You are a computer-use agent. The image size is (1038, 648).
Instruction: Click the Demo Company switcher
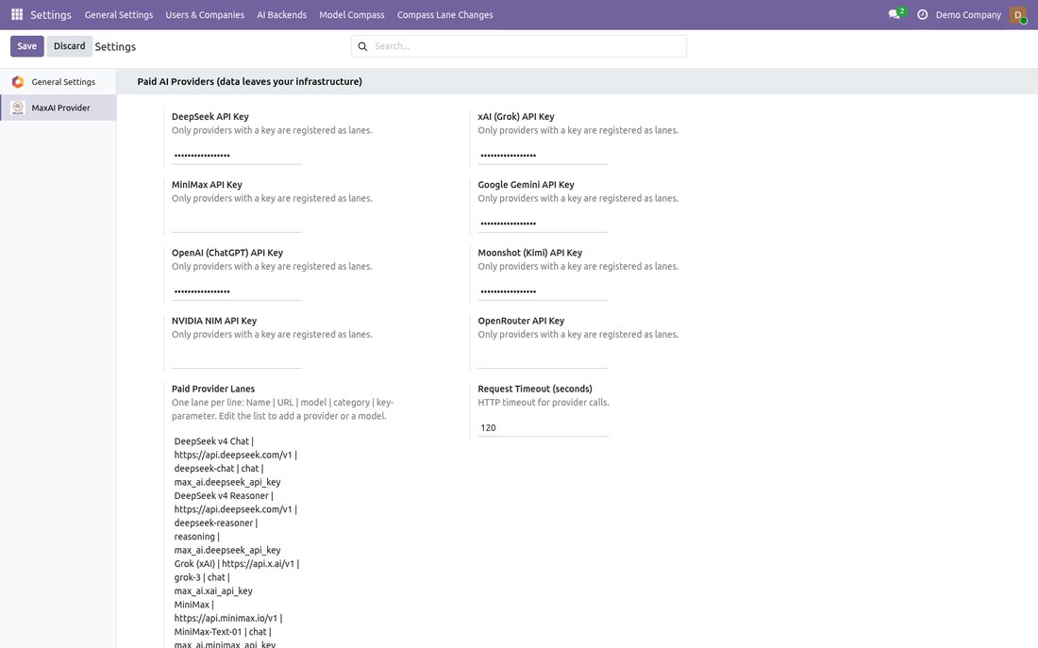pos(968,14)
